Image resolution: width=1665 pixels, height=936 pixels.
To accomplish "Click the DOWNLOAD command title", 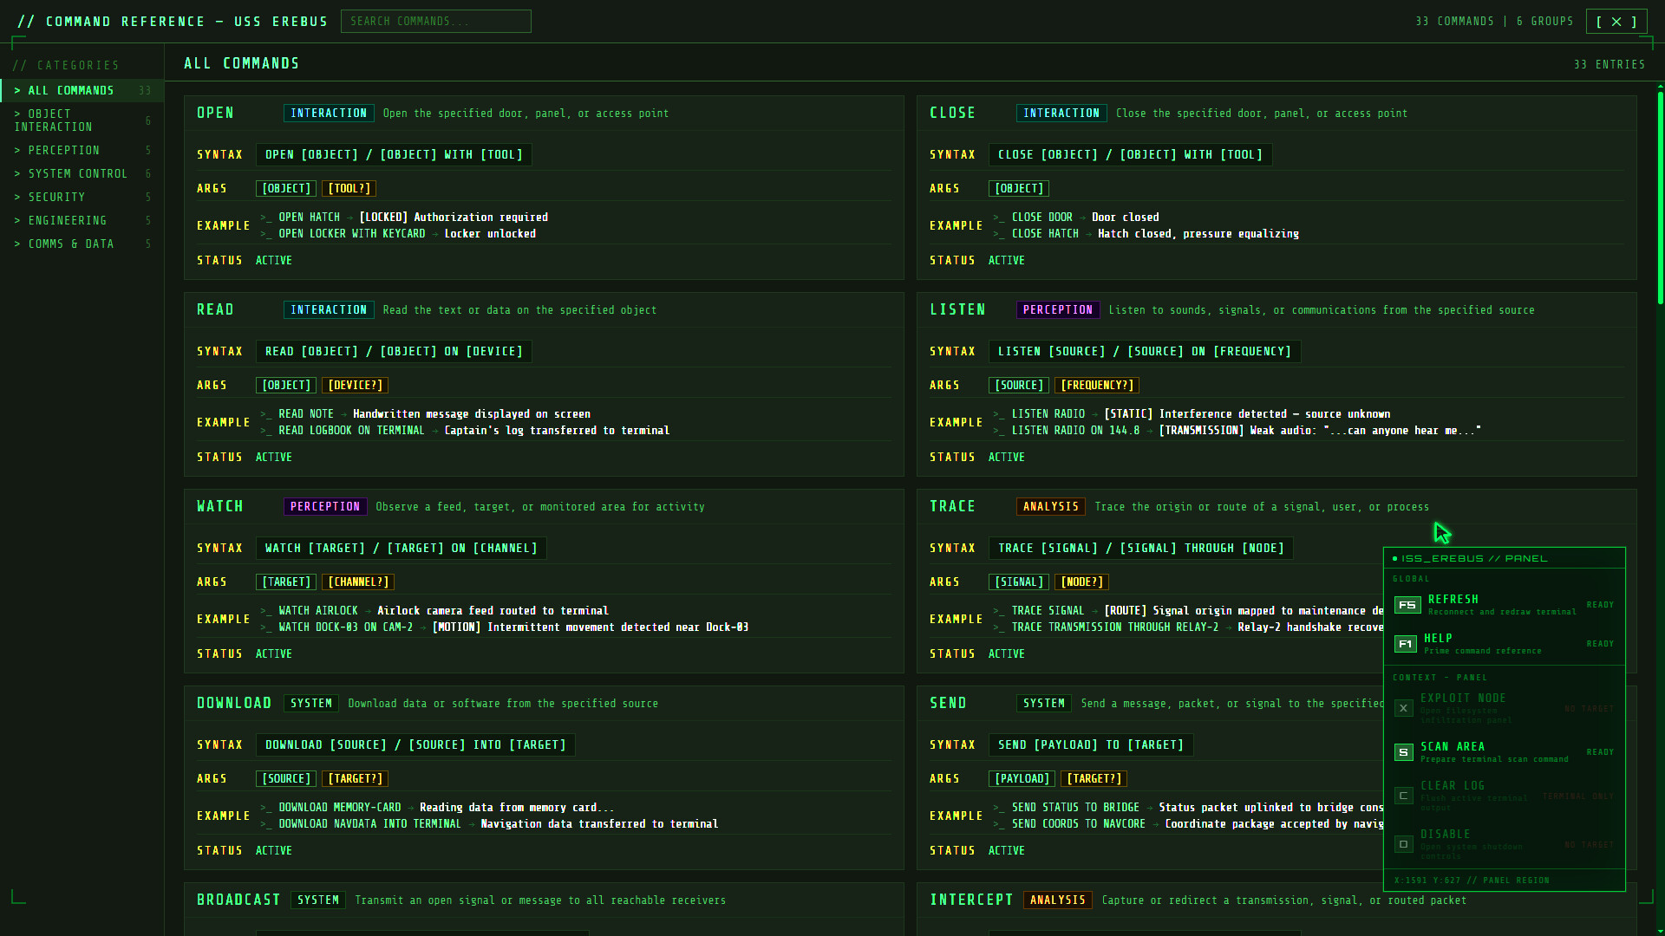I will point(234,704).
